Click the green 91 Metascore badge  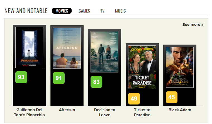point(59,78)
